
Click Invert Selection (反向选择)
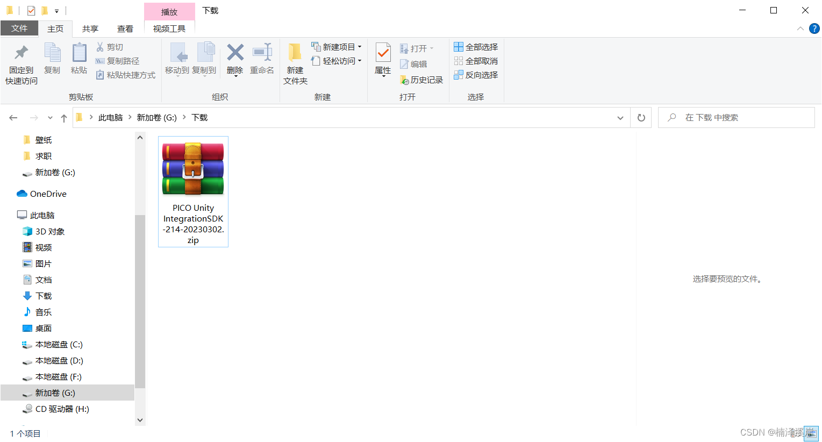(476, 75)
